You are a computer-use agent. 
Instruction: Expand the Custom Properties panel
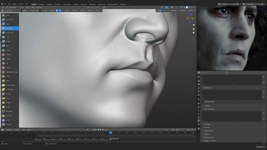tap(210, 141)
